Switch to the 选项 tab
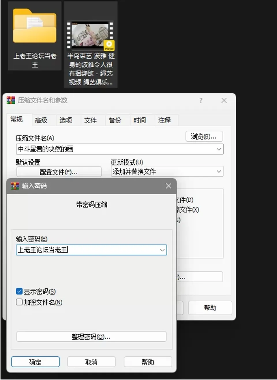The image size is (277, 380). (x=66, y=120)
